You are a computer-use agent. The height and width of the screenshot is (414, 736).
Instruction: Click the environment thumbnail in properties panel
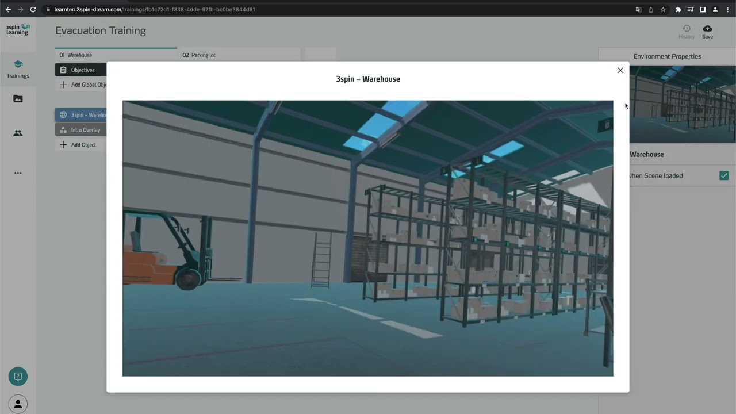pyautogui.click(x=683, y=104)
